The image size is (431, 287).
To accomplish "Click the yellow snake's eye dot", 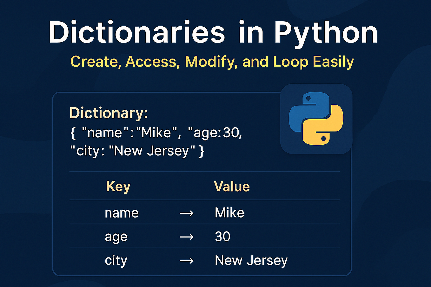I will pos(323,138).
